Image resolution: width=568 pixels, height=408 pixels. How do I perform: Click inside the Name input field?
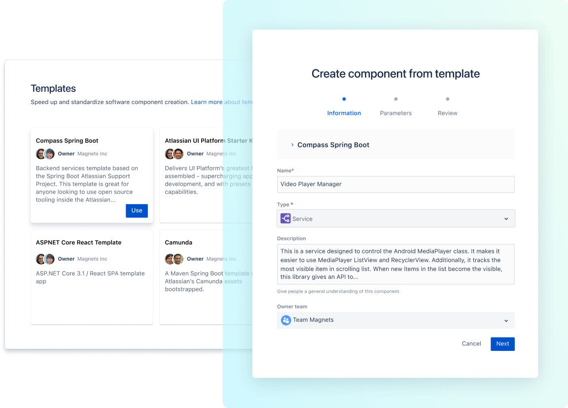(394, 184)
